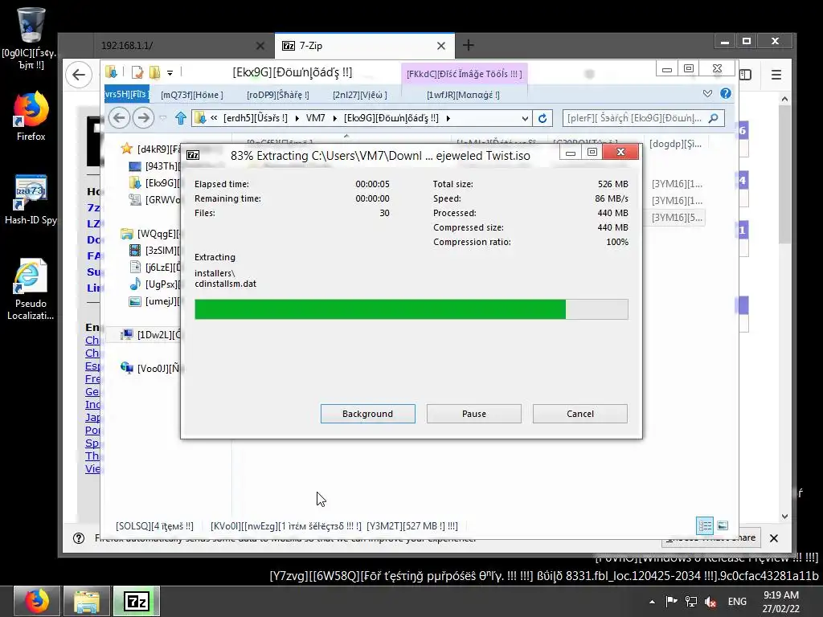Click the Search Downloads input field
823x617 pixels.
coord(635,119)
